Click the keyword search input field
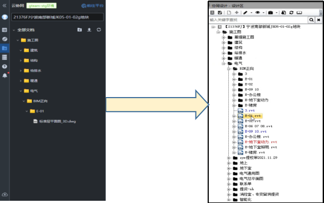This screenshot has width=324, height=203. 258,20
